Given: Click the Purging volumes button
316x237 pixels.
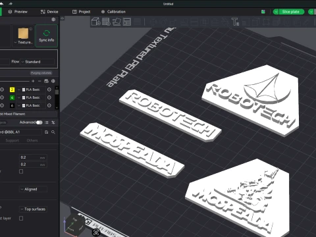Looking at the screenshot, I should (41, 73).
